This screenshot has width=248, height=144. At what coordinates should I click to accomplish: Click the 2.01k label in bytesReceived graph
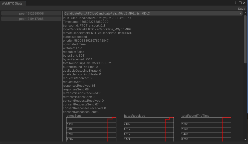click(x=127, y=124)
